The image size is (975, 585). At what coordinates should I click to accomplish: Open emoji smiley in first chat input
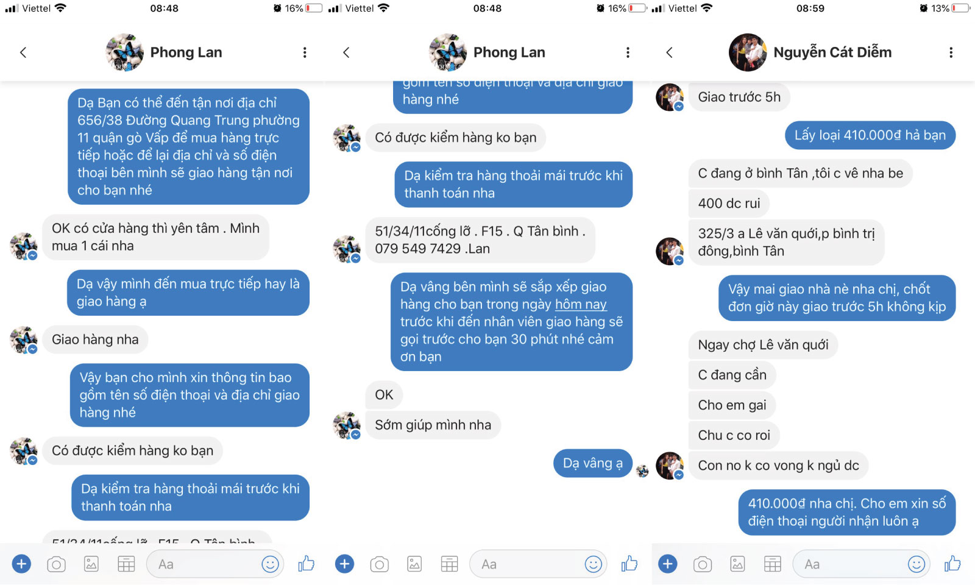[270, 564]
